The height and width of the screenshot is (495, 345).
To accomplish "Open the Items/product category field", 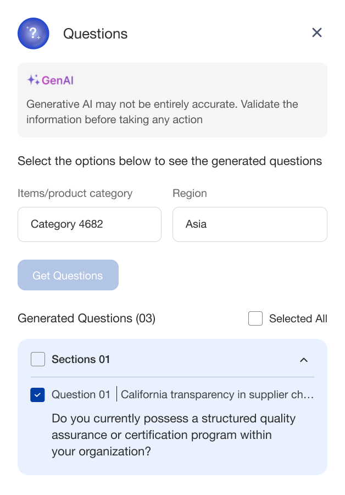I will [90, 224].
